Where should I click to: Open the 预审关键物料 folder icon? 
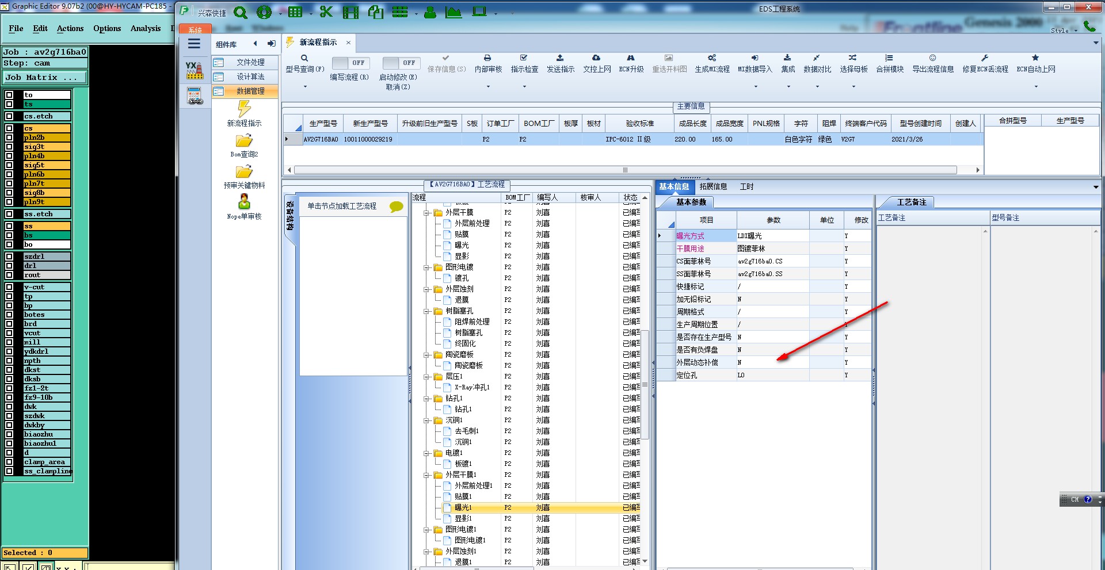click(244, 171)
